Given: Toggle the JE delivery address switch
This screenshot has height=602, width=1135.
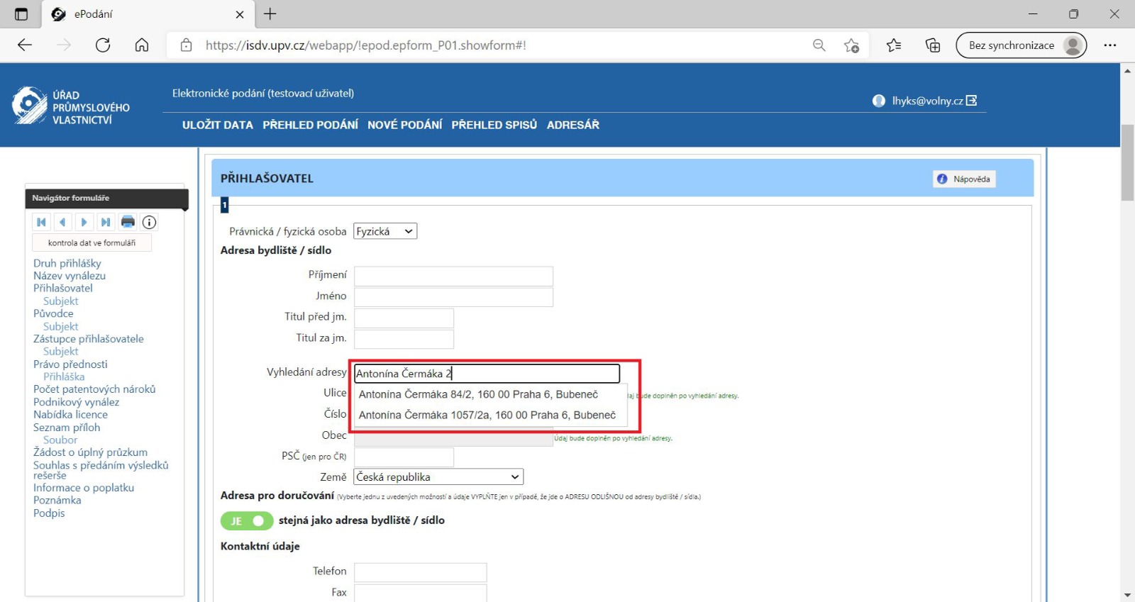Looking at the screenshot, I should [x=247, y=521].
